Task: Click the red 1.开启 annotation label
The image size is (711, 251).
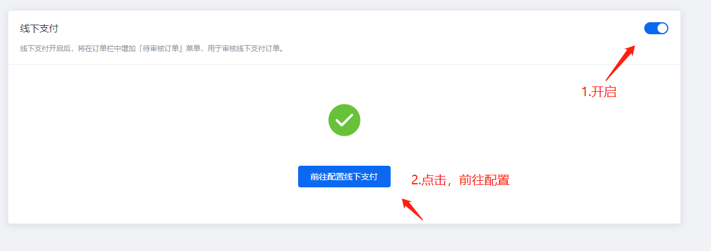Action: point(599,92)
